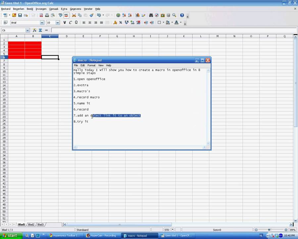Image resolution: width=298 pixels, height=239 pixels.
Task: Expand the New document dropdown arrow
Action: 10,15
